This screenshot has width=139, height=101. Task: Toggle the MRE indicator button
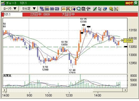pos(57,9)
